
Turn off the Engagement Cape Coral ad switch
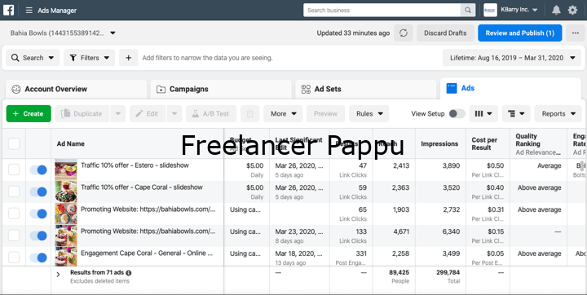[38, 258]
